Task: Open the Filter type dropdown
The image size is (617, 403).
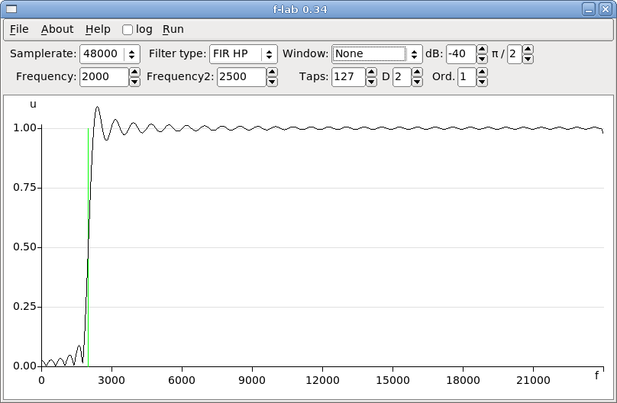Action: (243, 54)
